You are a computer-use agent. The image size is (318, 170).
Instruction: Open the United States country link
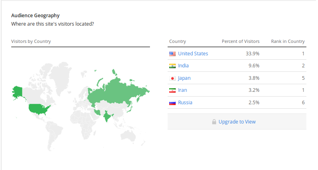[193, 54]
